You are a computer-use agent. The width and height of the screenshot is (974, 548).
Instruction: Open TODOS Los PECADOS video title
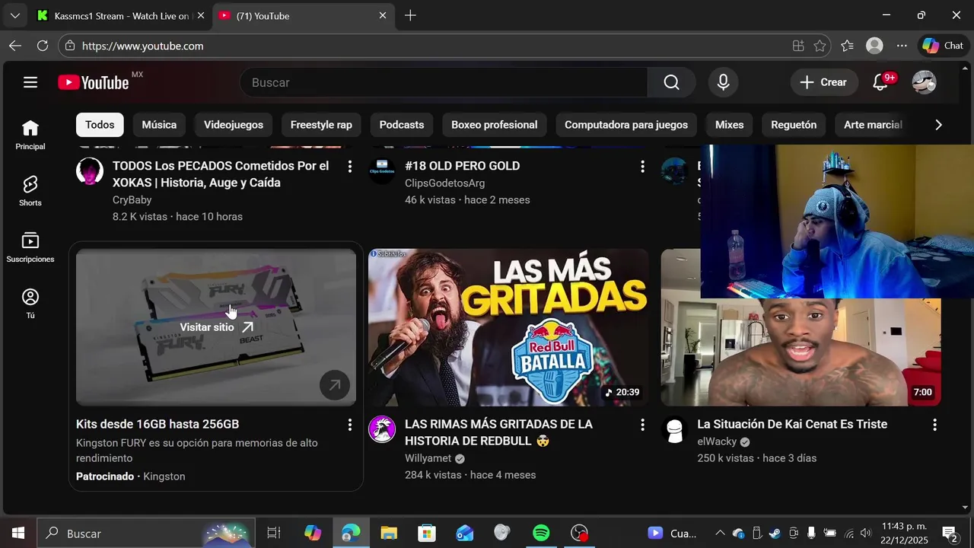pos(221,174)
